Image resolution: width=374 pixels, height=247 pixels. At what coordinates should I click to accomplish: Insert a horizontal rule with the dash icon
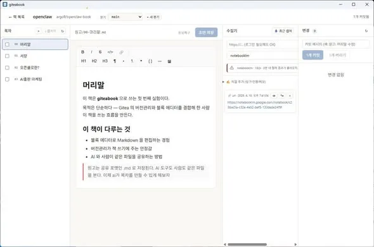(x=160, y=61)
